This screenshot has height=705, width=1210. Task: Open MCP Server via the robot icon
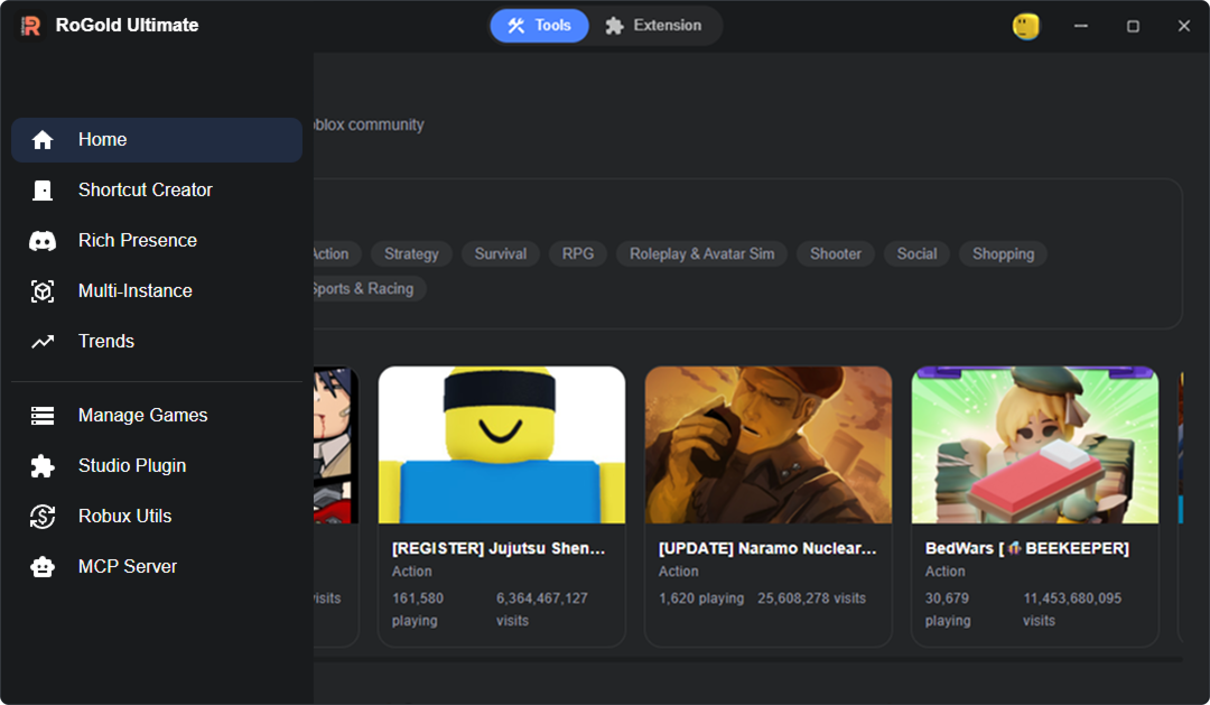tap(43, 567)
